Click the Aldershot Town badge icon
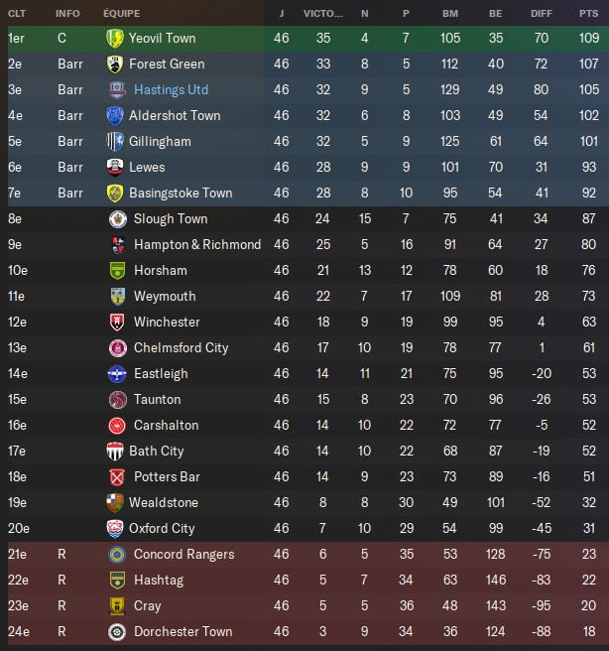Screen dimensions: 609x651 point(115,115)
